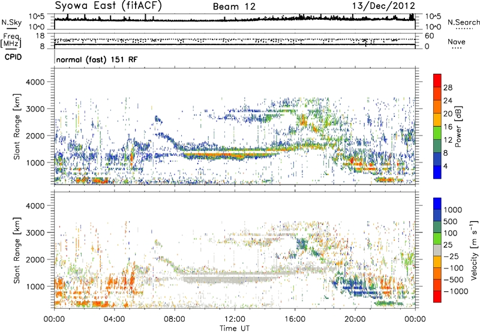
Task: Click the velocity colorbar tick '1000'
Action: [453, 210]
